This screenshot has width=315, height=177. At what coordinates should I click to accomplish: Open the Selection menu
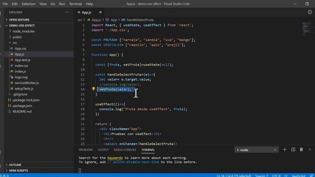pyautogui.click(x=29, y=4)
